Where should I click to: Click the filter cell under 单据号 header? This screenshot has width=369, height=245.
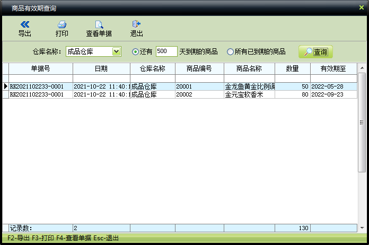pos(41,78)
